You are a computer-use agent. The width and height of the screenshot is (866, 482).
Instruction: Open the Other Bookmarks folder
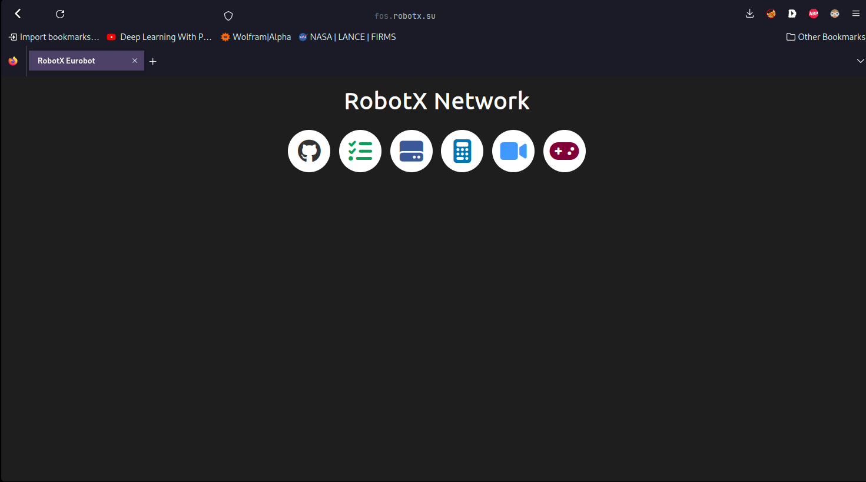coord(824,36)
